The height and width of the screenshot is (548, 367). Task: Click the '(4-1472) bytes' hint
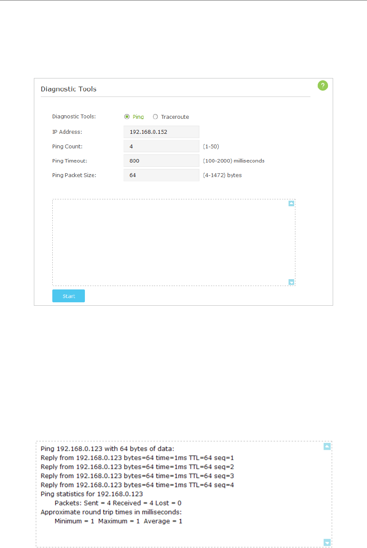[x=222, y=175]
